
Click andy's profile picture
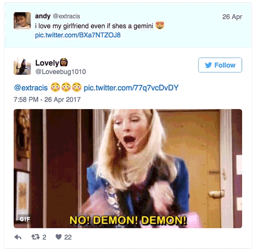pos(22,21)
